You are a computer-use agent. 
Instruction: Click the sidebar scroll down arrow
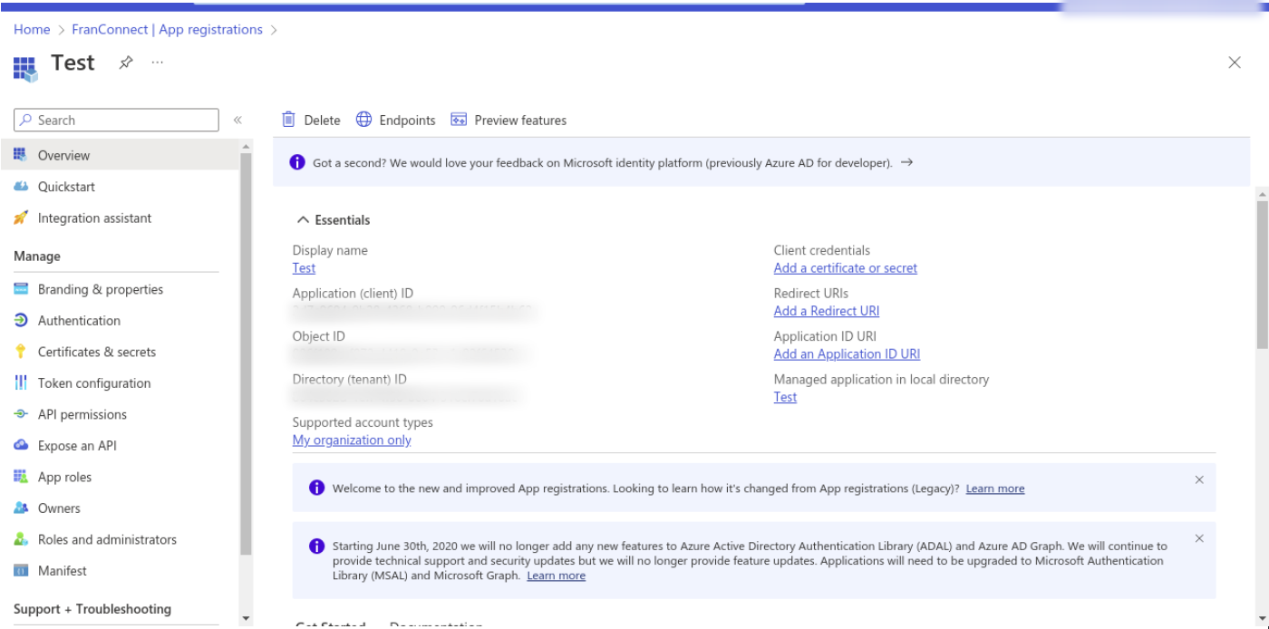(x=246, y=619)
